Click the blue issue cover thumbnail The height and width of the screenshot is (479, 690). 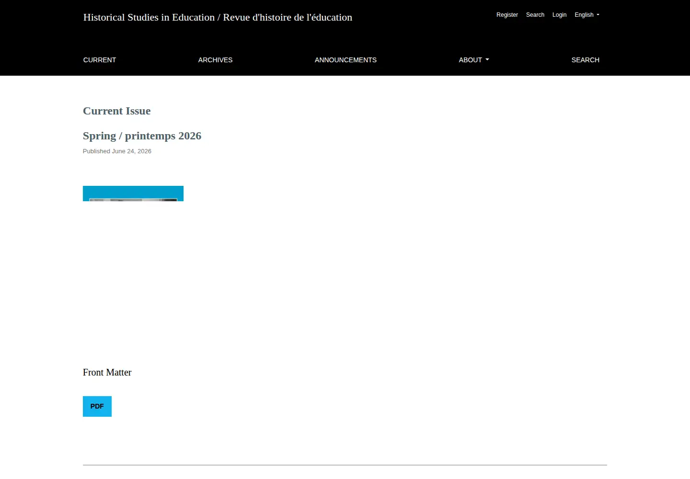click(x=133, y=194)
